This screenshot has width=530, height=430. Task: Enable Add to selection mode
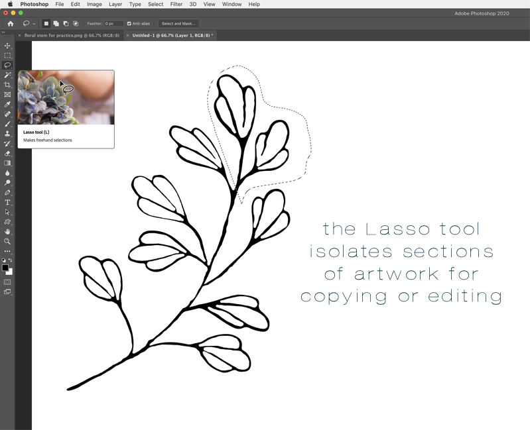(56, 24)
